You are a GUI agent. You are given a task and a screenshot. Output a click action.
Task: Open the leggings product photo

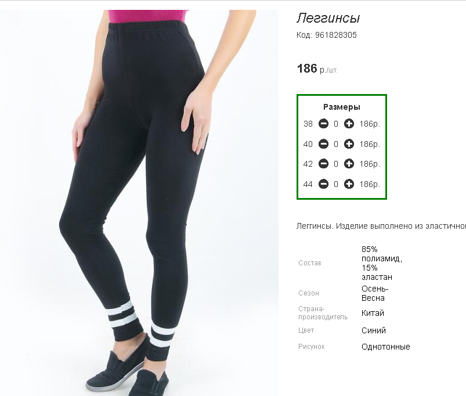click(139, 203)
